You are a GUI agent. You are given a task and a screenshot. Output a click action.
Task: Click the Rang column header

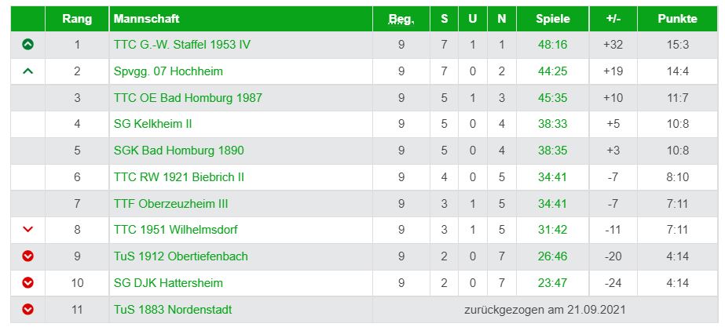click(x=77, y=19)
